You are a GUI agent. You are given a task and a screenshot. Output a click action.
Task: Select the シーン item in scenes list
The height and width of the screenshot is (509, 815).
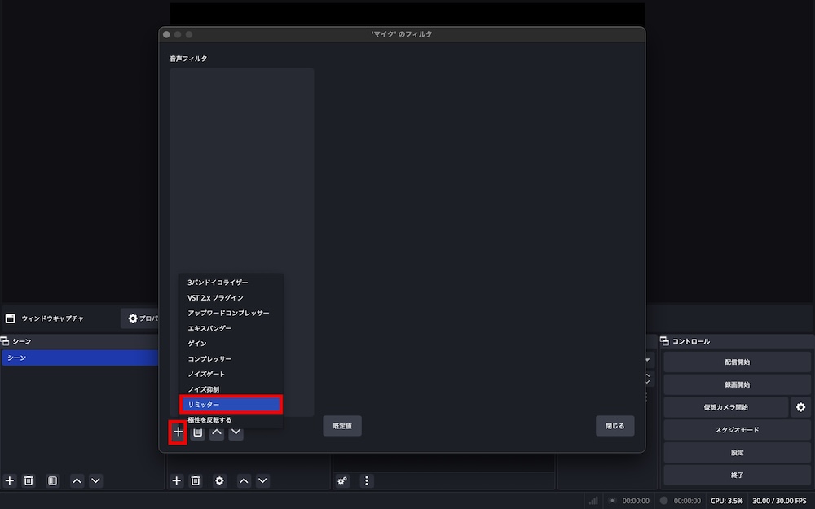tap(81, 358)
